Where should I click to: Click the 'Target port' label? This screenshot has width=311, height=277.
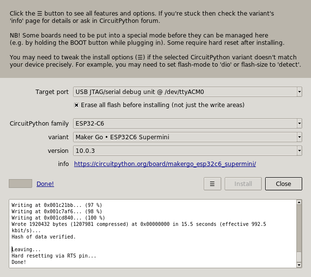(x=52, y=92)
